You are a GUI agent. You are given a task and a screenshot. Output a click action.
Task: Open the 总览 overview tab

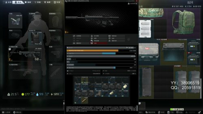[8, 2]
